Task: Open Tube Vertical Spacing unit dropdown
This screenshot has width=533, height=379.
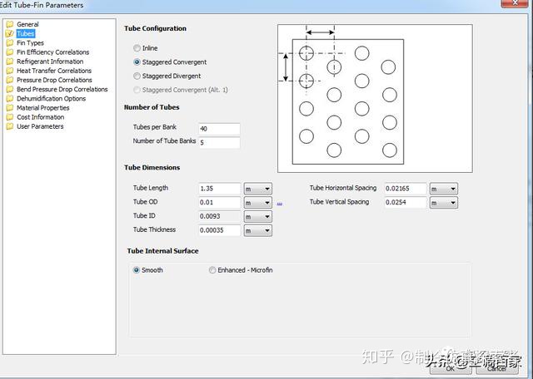Action: coord(444,203)
